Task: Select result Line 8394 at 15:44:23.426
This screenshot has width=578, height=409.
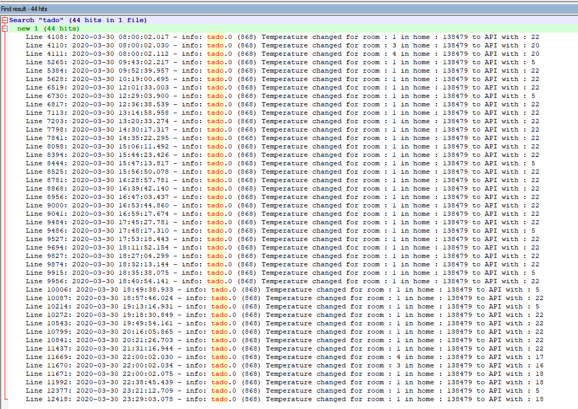Action: [x=282, y=155]
